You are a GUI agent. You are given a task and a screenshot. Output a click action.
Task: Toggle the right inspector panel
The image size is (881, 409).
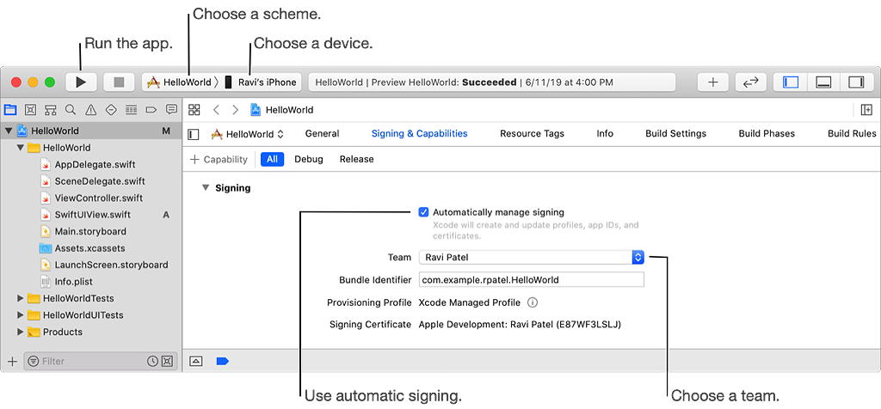click(x=856, y=82)
